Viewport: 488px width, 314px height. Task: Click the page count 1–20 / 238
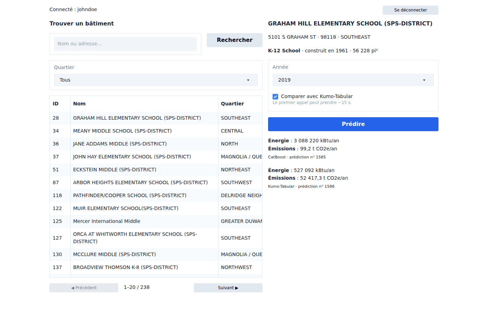click(137, 287)
